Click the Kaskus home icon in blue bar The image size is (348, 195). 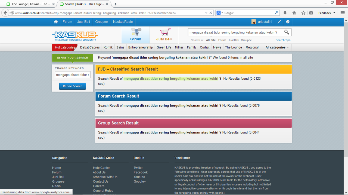point(56,22)
